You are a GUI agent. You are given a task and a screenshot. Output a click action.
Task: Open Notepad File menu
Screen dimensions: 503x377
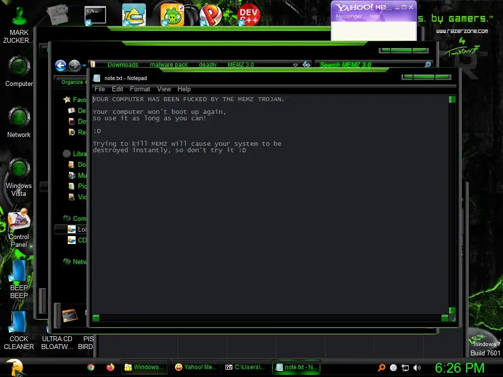click(100, 89)
